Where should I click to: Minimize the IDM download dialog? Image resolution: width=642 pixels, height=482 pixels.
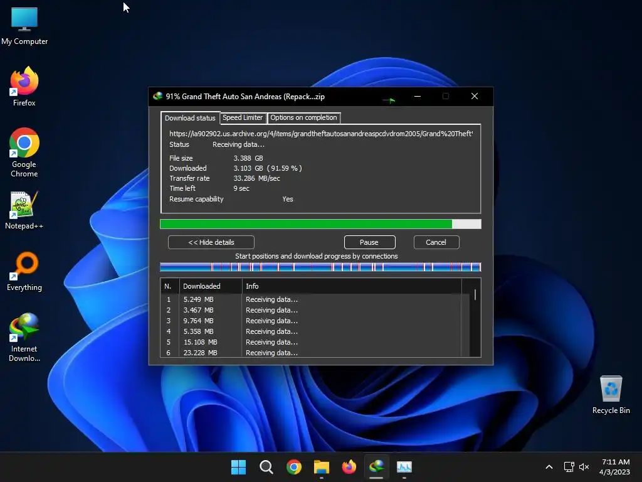coord(418,96)
